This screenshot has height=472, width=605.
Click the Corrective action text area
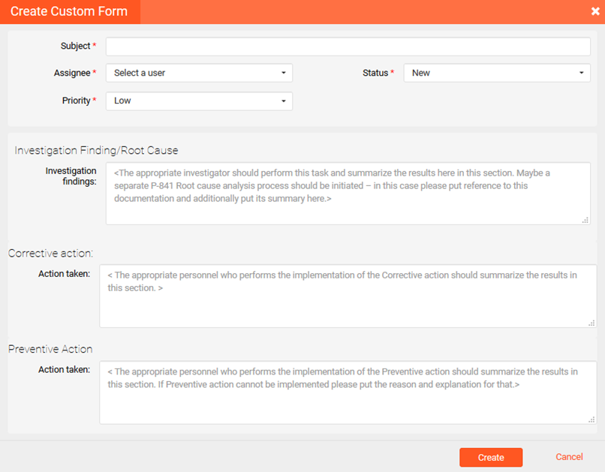point(348,296)
